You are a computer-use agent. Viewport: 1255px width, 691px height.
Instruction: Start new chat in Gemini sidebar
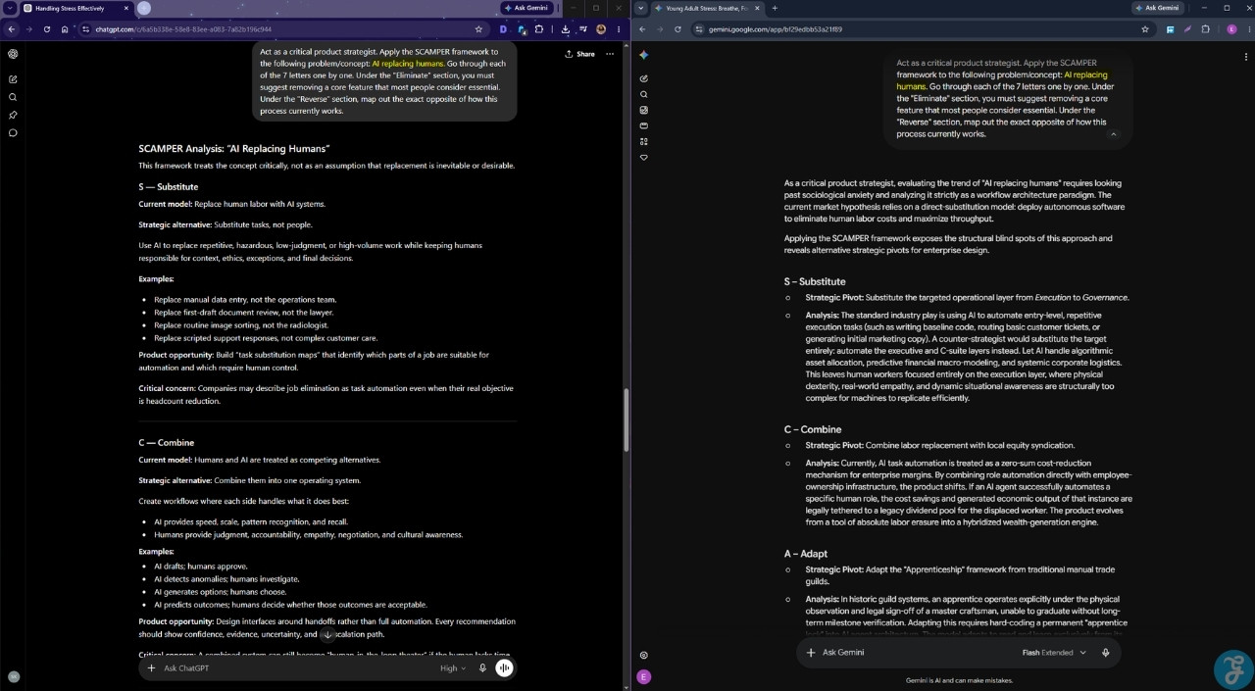644,78
